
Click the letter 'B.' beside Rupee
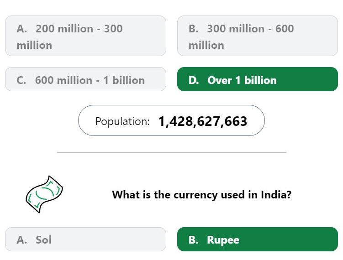(x=194, y=240)
